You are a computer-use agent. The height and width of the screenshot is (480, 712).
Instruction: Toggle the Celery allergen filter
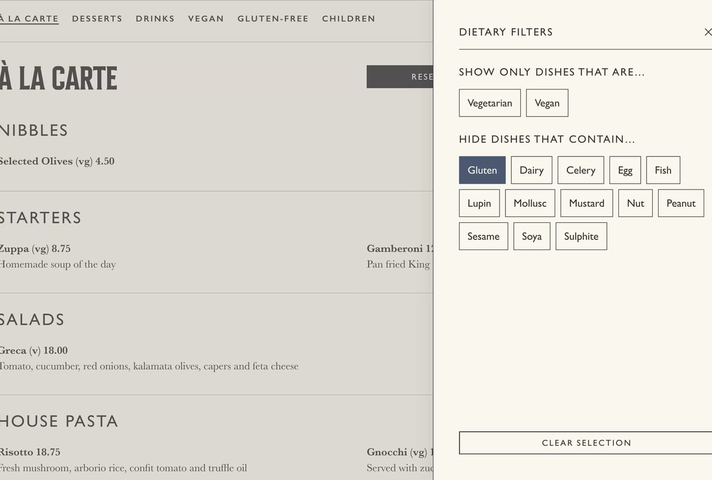click(580, 170)
